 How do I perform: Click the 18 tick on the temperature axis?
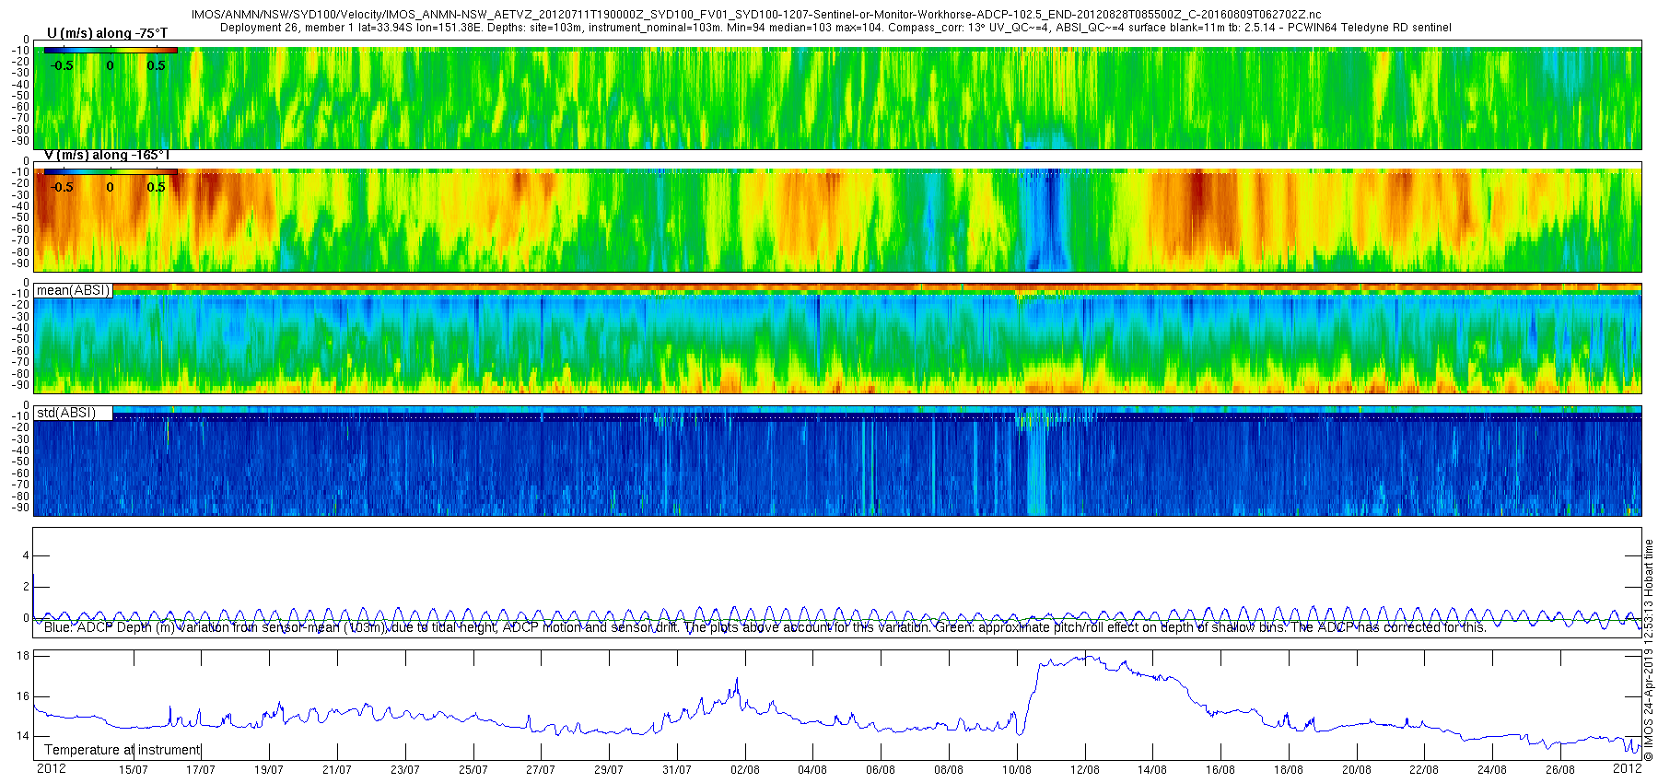click(x=24, y=656)
